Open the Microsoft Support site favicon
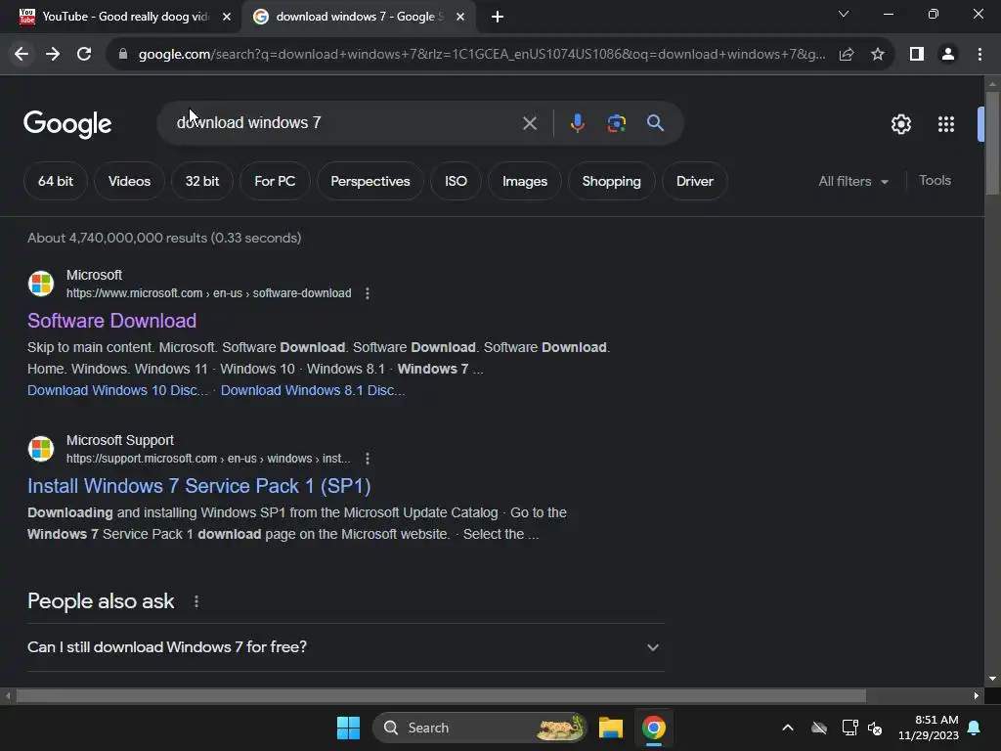This screenshot has width=1001, height=751. coord(41,449)
